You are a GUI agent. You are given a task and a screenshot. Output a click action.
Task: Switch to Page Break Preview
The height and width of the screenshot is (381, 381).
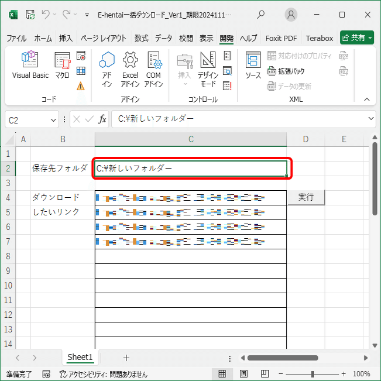pos(265,374)
